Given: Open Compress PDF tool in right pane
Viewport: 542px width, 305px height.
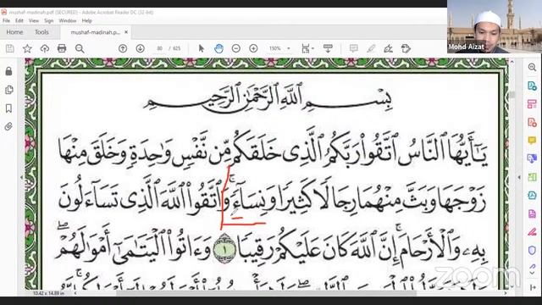Looking at the screenshot, I should click(533, 196).
